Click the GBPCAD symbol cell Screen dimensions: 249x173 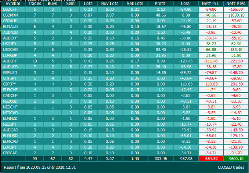pyautogui.click(x=13, y=153)
